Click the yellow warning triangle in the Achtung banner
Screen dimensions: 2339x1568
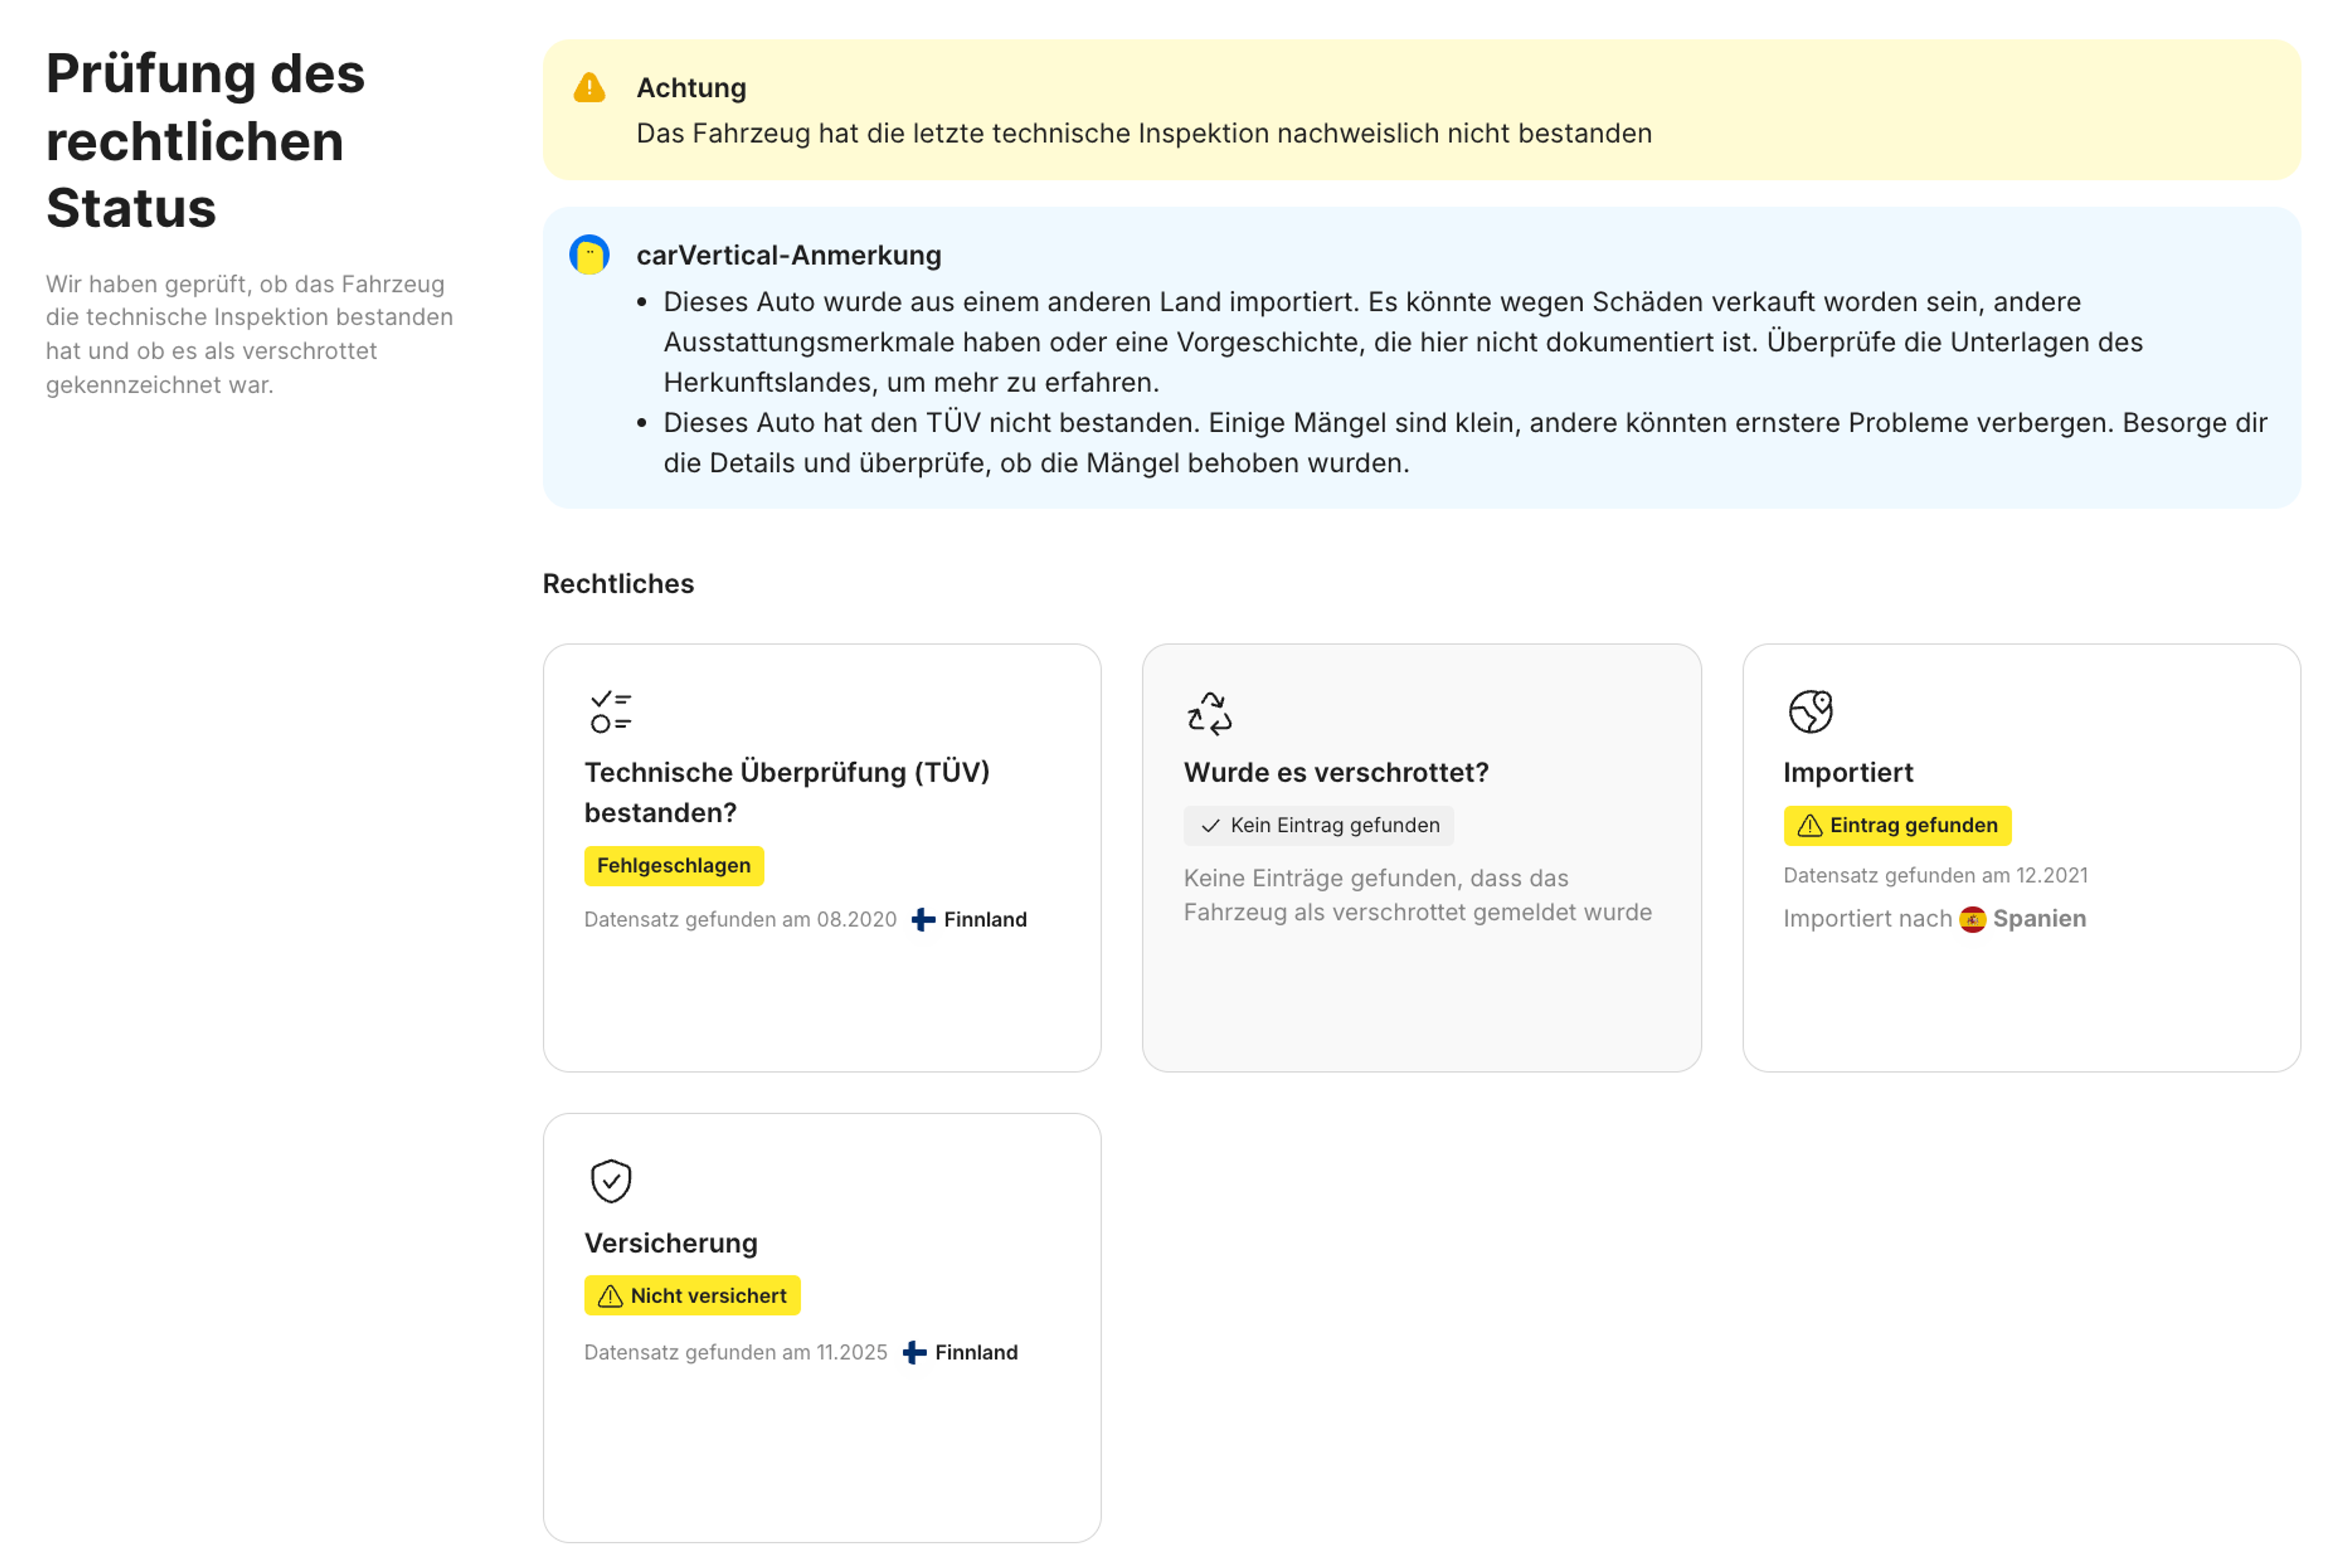click(590, 88)
